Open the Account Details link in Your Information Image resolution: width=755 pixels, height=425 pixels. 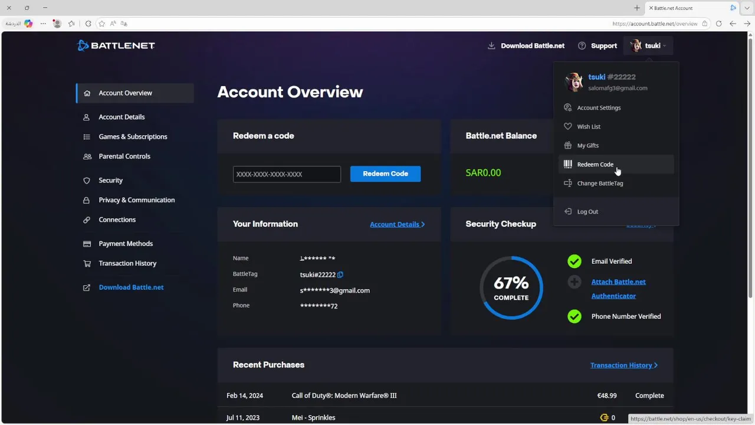point(397,224)
